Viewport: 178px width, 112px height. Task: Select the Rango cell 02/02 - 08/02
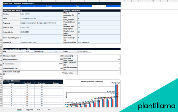point(85,51)
